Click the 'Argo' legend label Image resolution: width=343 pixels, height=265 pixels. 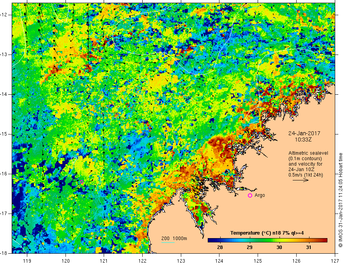tap(260, 195)
